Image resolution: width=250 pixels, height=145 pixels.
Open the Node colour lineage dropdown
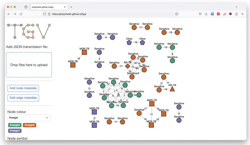(x=29, y=118)
